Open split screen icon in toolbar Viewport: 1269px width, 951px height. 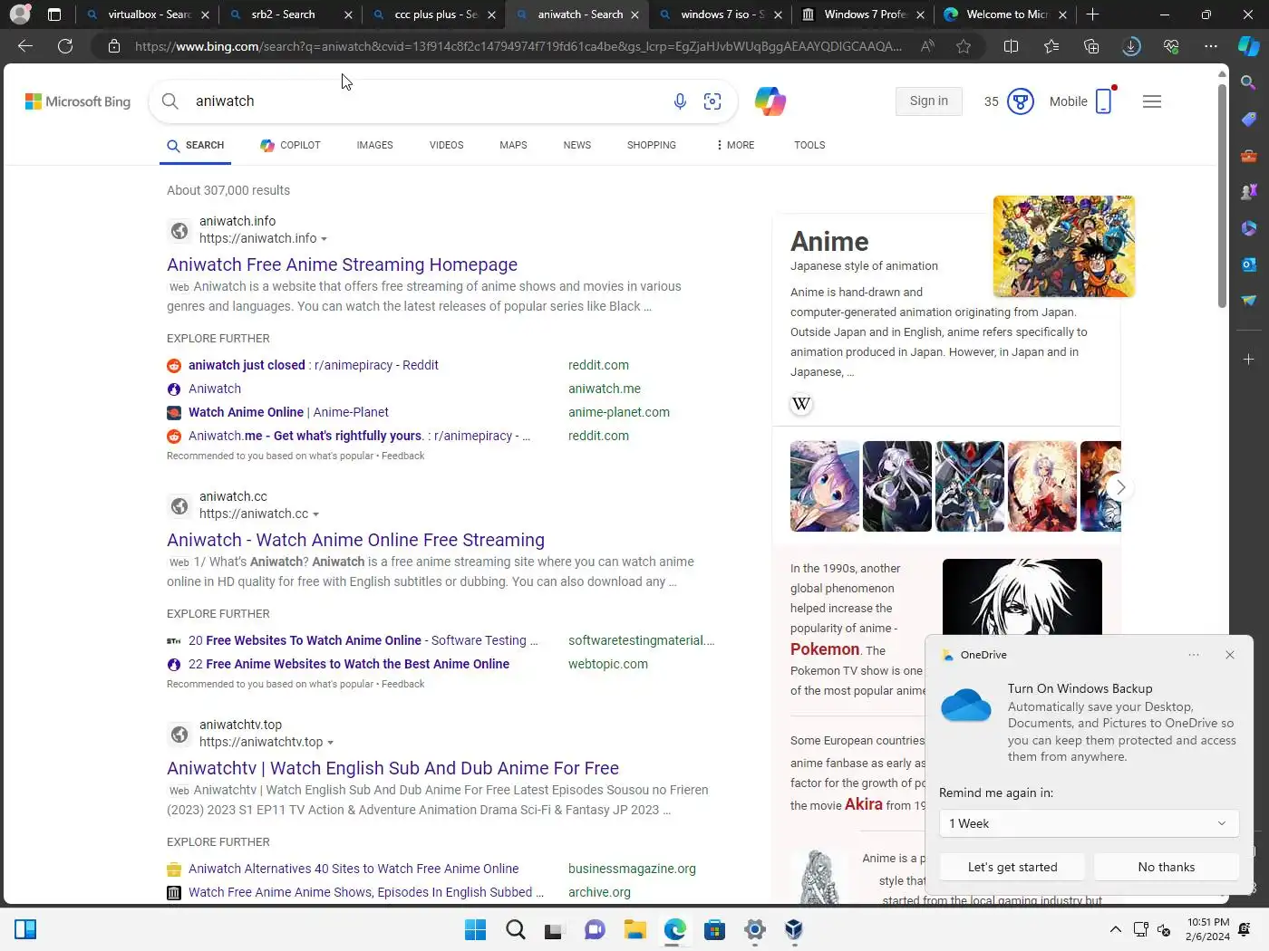[1012, 46]
